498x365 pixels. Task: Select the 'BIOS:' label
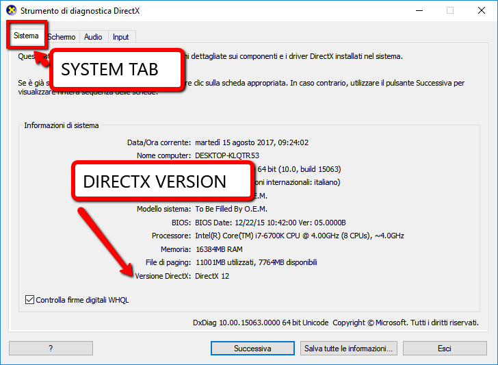(181, 223)
